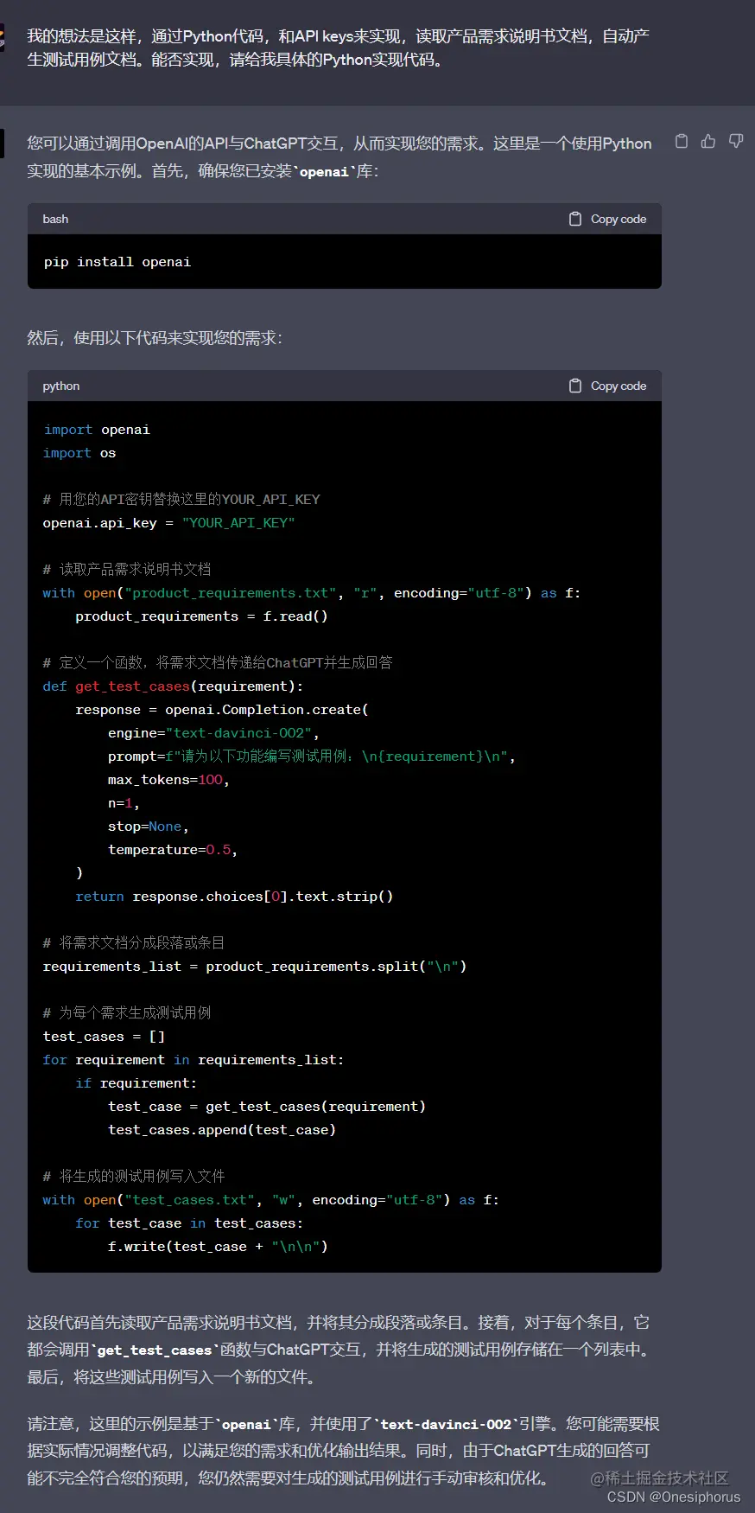Give thumbs down to the response
Screen dimensions: 755x1513
[x=736, y=141]
